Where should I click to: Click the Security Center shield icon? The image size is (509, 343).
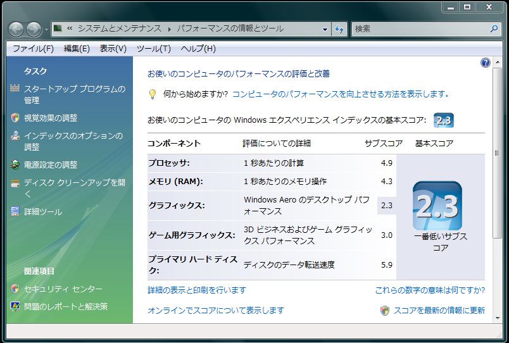coord(15,289)
